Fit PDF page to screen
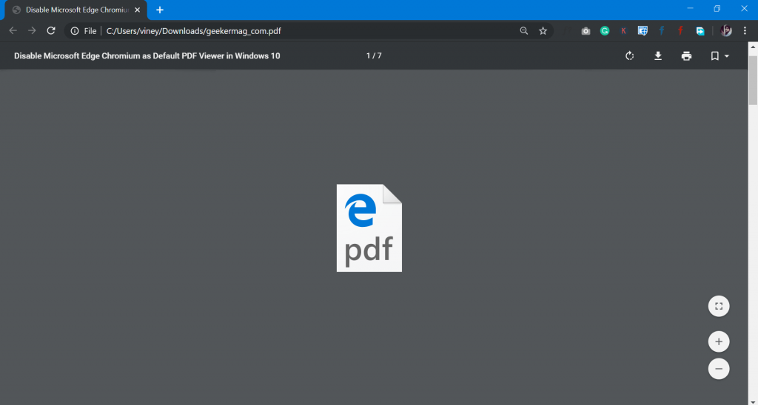 (719, 306)
